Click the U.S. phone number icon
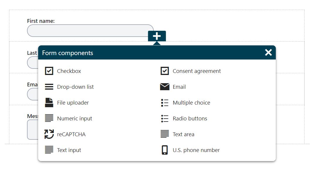This screenshot has height=169, width=311. (x=164, y=150)
